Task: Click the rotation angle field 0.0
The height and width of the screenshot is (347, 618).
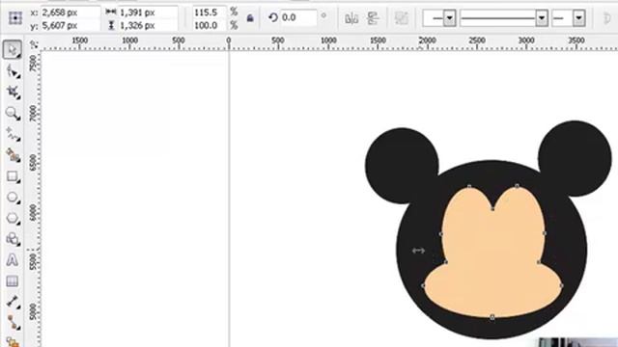Action: (298, 17)
